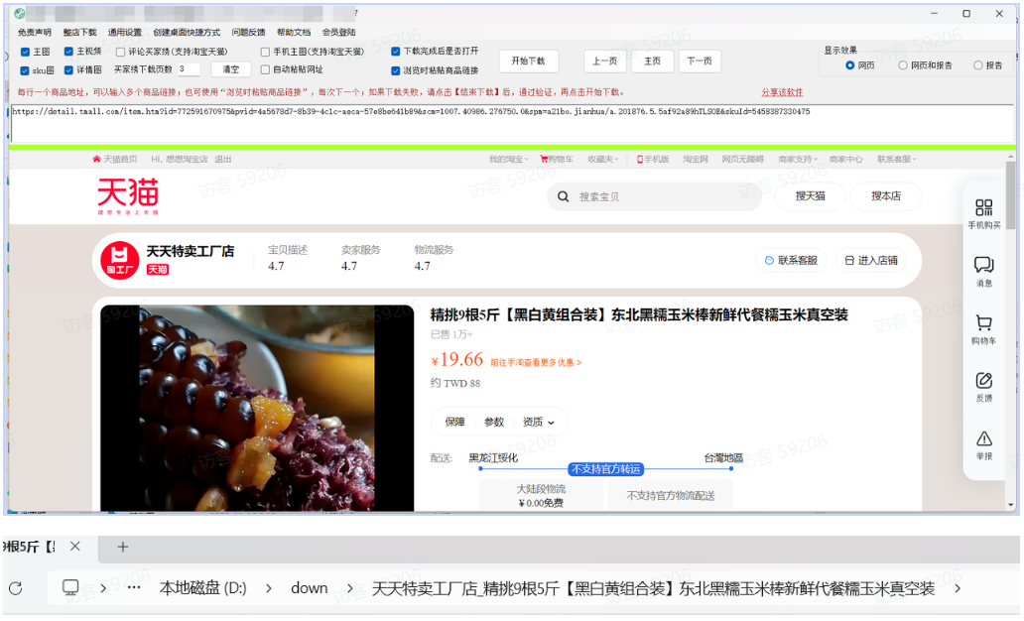This screenshot has height=621, width=1024.
Task: Open the 分享该软件 link
Action: (782, 92)
